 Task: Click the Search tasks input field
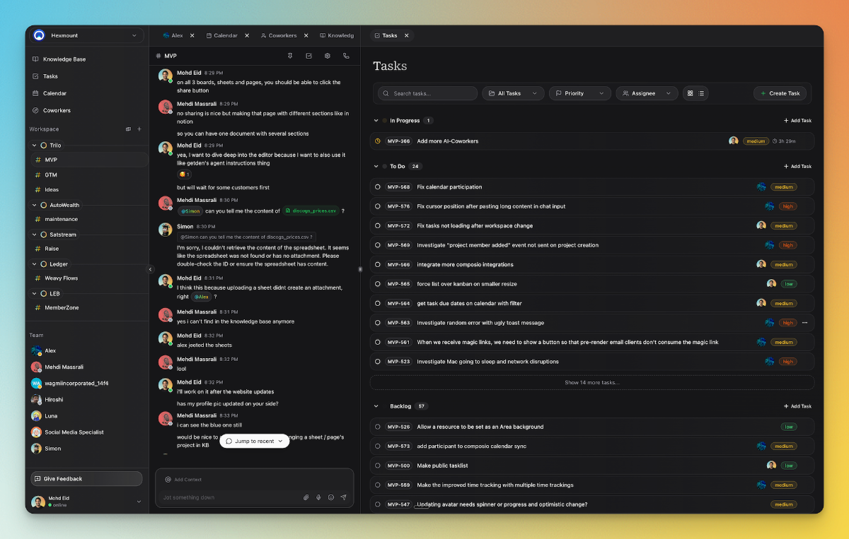coord(427,93)
